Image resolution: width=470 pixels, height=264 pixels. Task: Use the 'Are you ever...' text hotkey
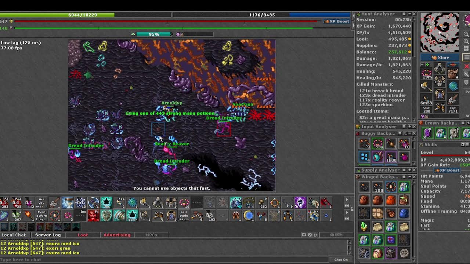(x=41, y=202)
